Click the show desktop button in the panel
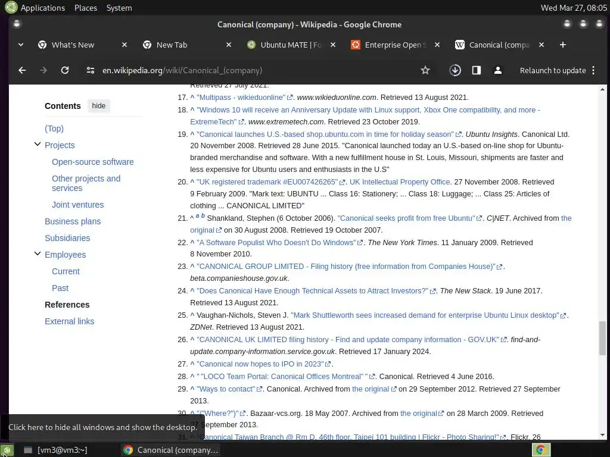Viewport: 610px width, 457px height. coord(7,450)
